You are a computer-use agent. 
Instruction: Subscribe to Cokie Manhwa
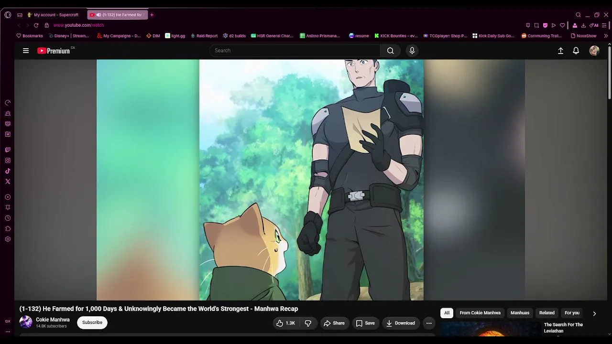click(92, 322)
